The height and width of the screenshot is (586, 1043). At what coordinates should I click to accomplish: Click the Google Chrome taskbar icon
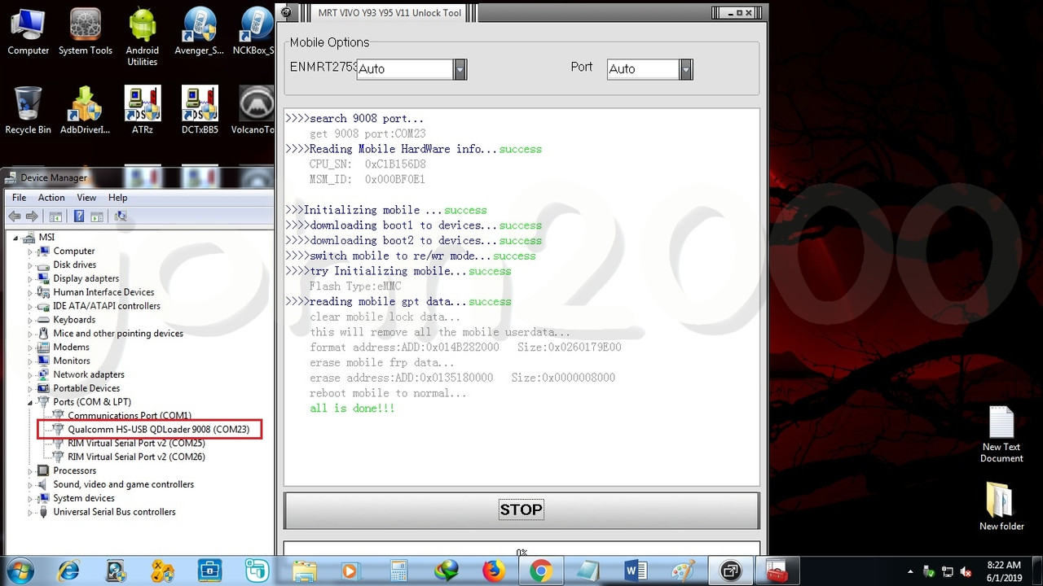pyautogui.click(x=540, y=571)
